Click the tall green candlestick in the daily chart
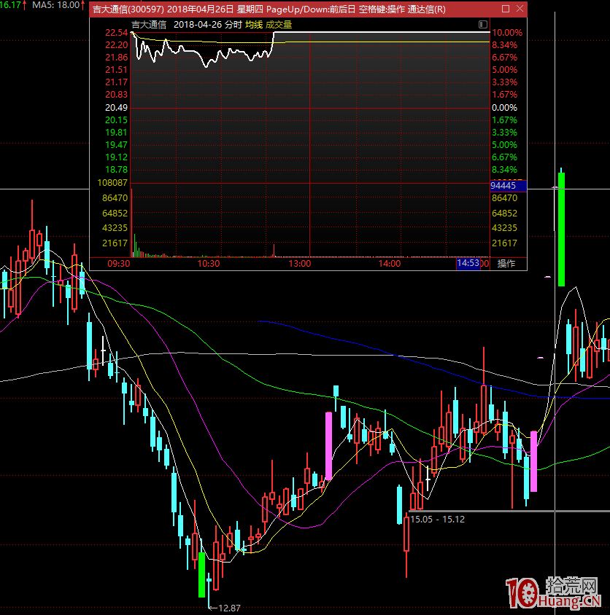Image resolution: width=610 pixels, height=615 pixels. [561, 229]
